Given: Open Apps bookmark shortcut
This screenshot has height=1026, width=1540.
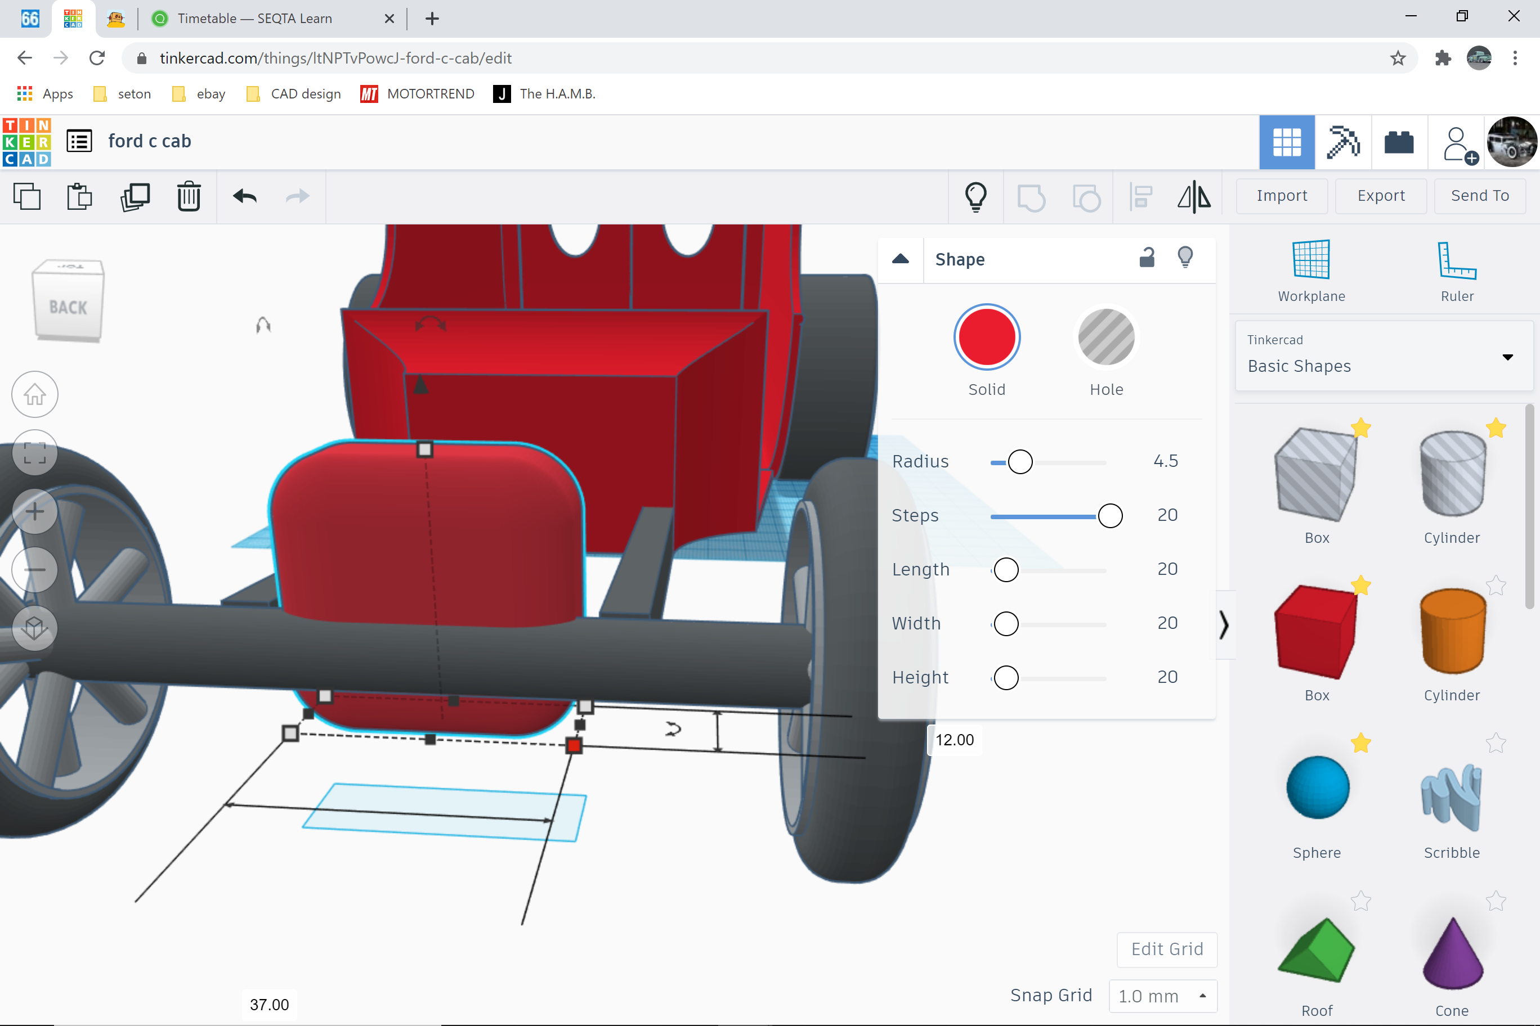Looking at the screenshot, I should 45,93.
